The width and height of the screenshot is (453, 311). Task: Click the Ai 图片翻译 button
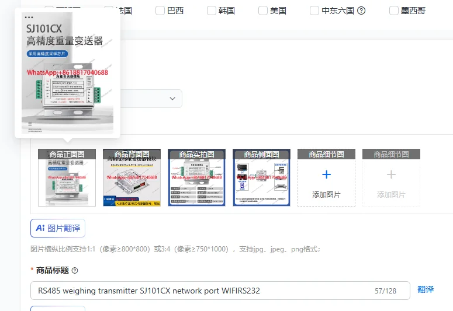(x=58, y=228)
